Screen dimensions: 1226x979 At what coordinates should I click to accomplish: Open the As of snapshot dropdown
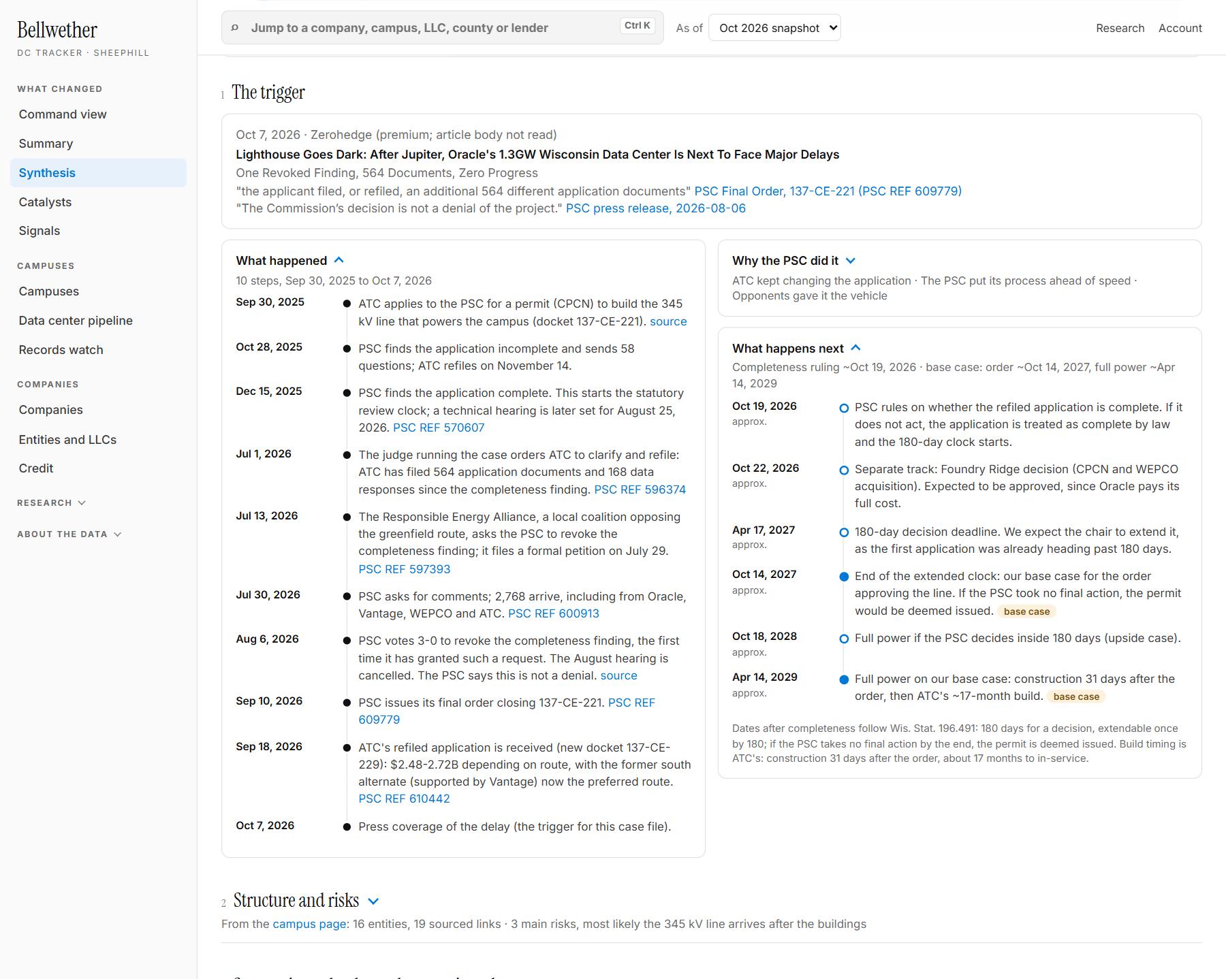[x=774, y=28]
